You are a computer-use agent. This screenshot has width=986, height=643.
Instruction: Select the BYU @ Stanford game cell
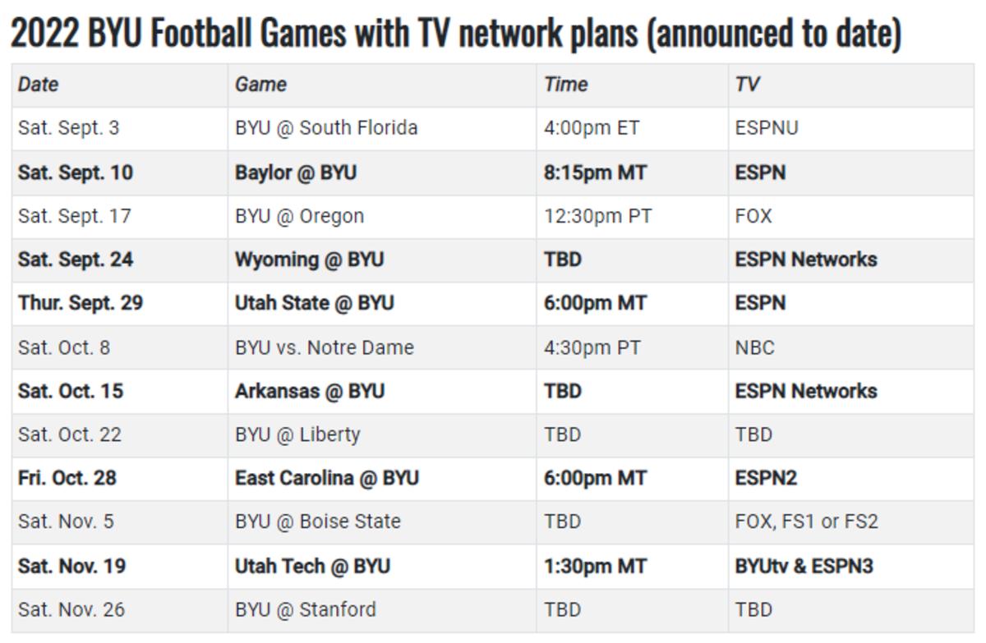[x=306, y=609]
